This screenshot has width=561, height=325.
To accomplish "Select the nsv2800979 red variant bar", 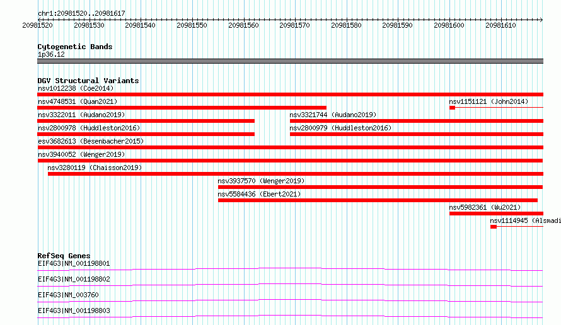I will [x=417, y=134].
